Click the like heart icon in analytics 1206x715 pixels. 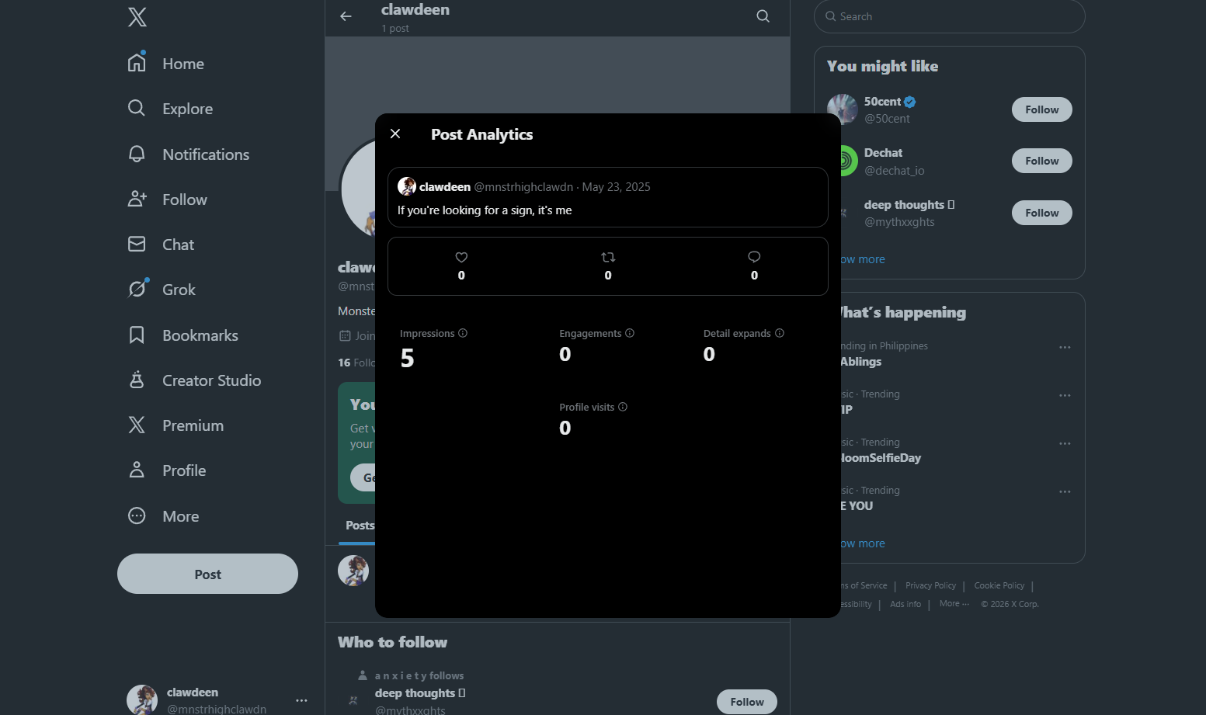461,257
